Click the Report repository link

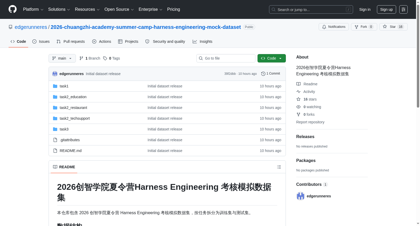[x=310, y=122]
